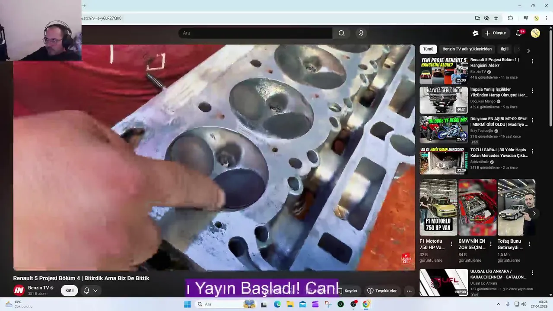Open ULUSAL LİG ANKARA video thumbnail

coord(444,282)
